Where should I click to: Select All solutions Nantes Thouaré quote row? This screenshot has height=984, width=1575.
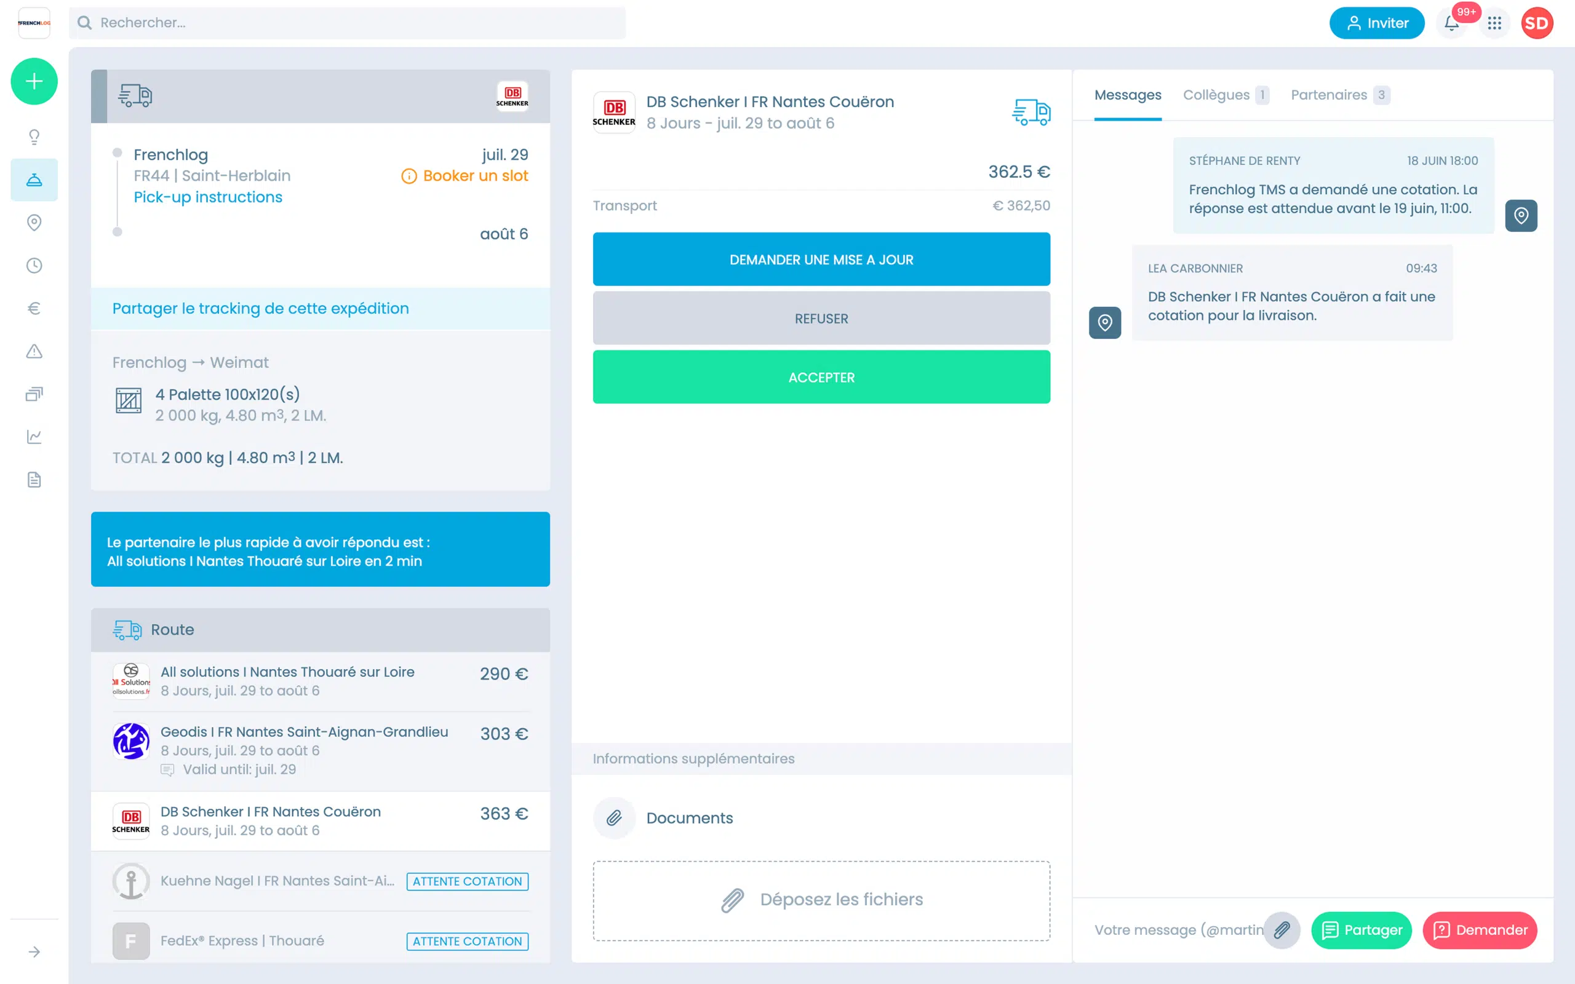pyautogui.click(x=320, y=681)
